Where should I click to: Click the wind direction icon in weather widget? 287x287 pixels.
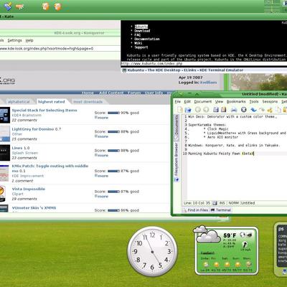click(x=245, y=245)
